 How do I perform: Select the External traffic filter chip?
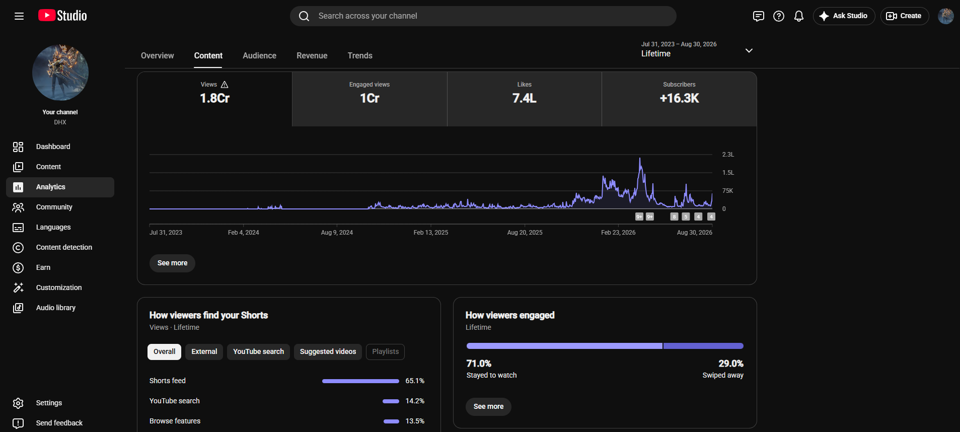pyautogui.click(x=204, y=351)
